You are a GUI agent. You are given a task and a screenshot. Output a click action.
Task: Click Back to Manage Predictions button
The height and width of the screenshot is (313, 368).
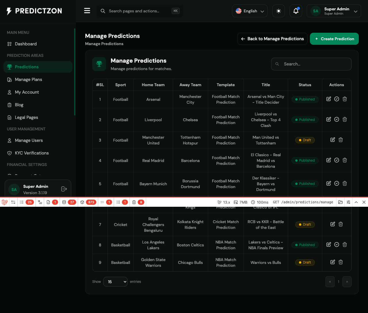click(x=272, y=39)
